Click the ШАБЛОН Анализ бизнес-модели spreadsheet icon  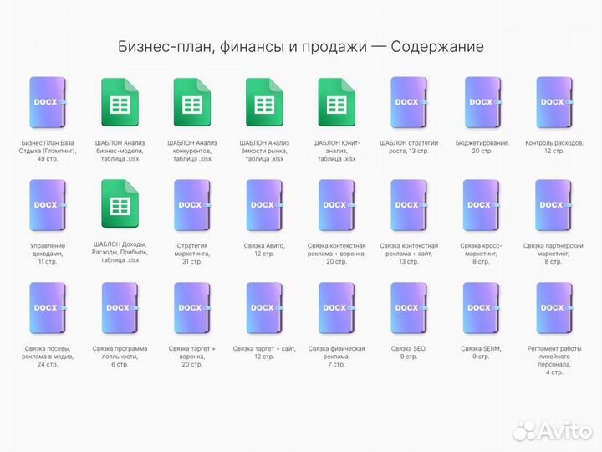click(x=120, y=103)
